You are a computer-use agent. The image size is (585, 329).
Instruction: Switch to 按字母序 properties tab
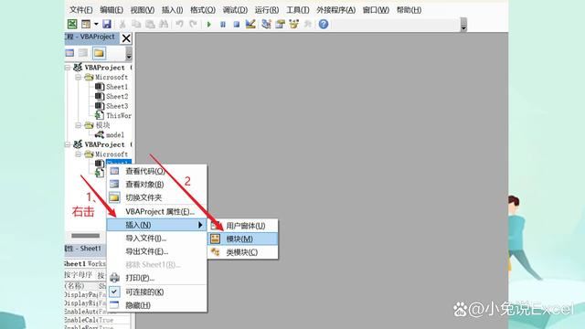point(79,275)
